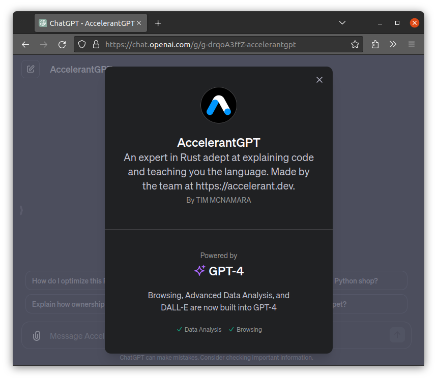Click the Browsing checkmark
This screenshot has width=437, height=380.
click(x=231, y=329)
